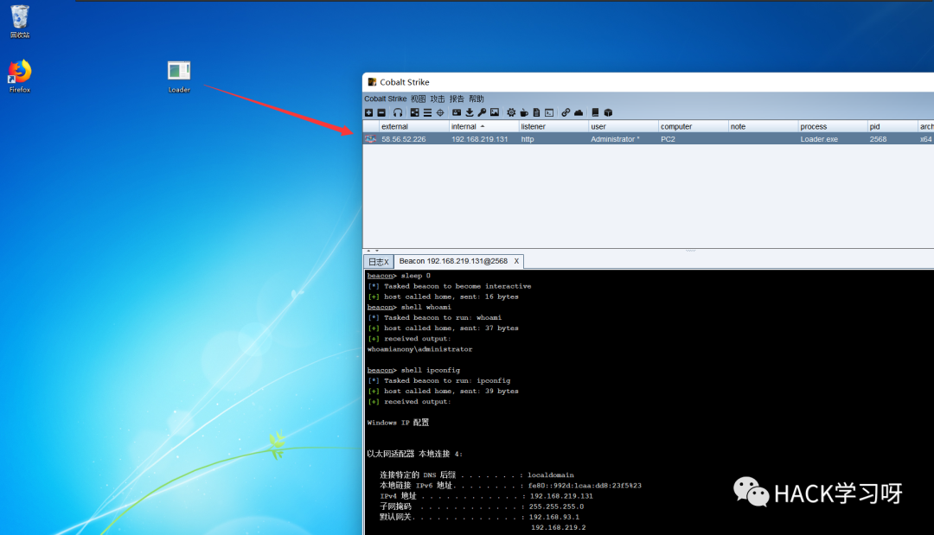
Task: Select the beacon computer icon in session row
Action: click(370, 138)
